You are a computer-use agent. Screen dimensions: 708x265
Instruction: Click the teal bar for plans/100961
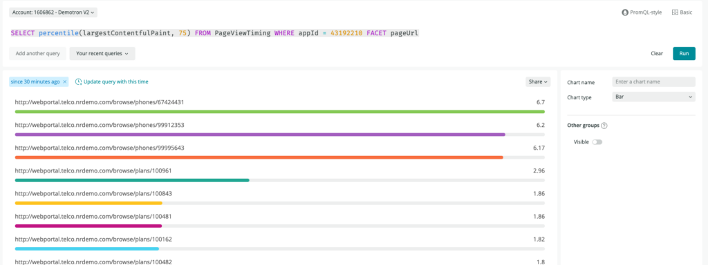pyautogui.click(x=132, y=180)
